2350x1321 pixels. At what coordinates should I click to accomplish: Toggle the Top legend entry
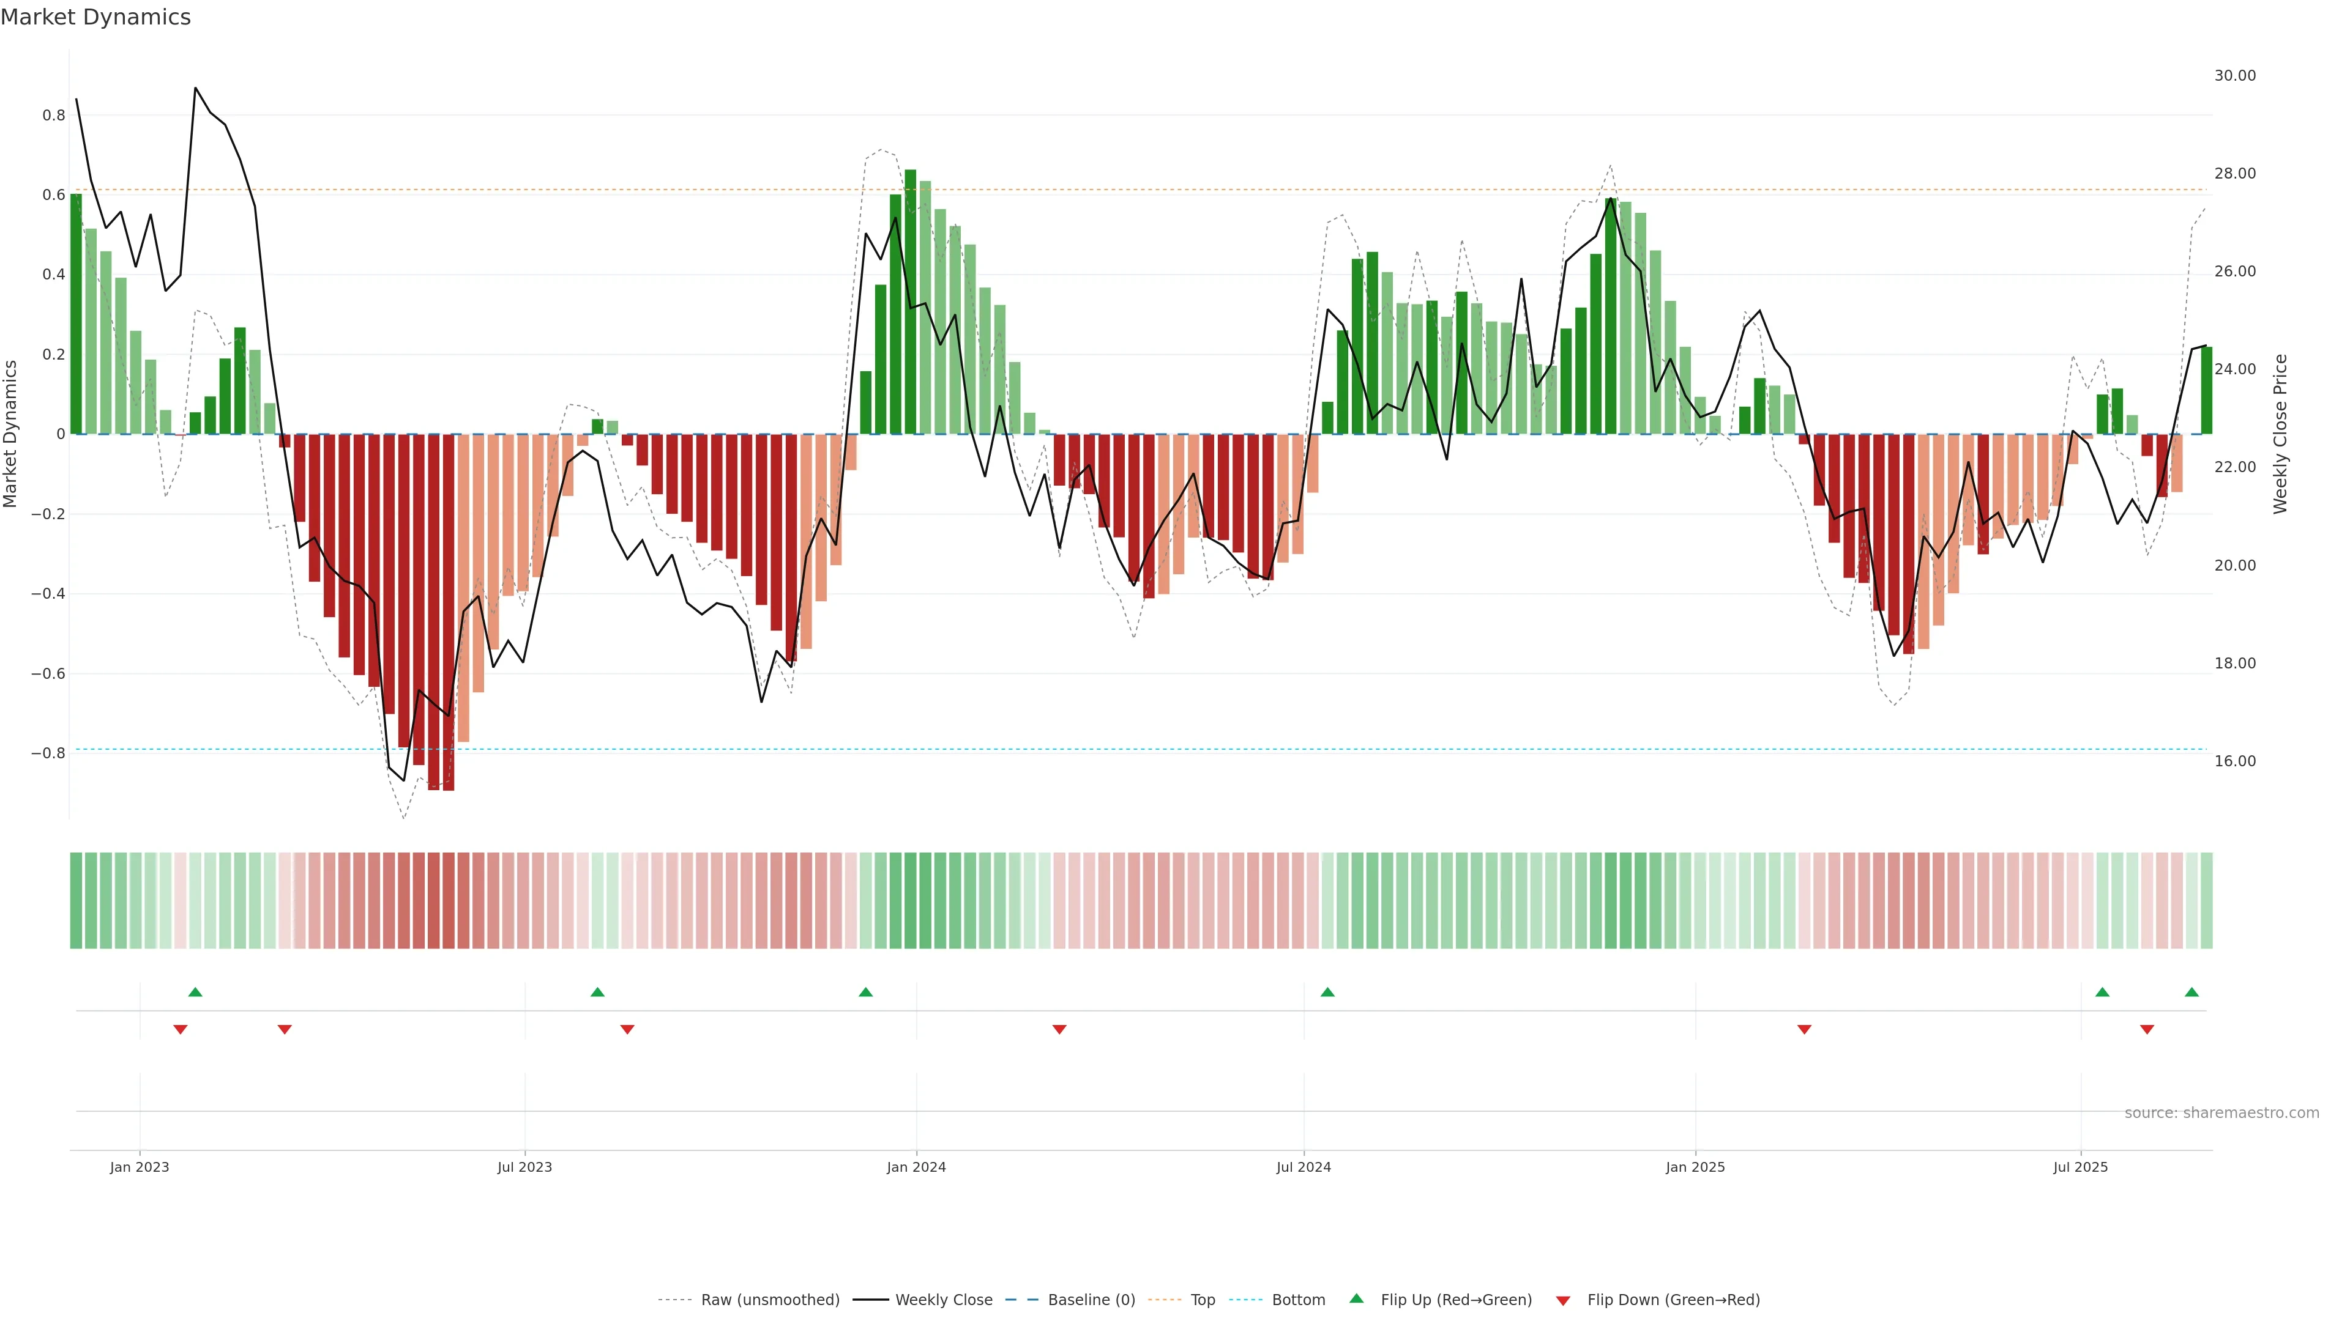point(1203,1300)
